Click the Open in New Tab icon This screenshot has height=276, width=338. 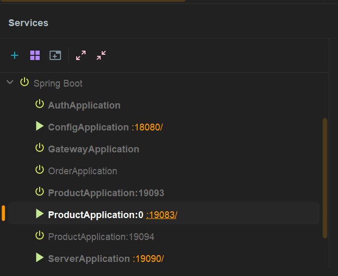55,55
